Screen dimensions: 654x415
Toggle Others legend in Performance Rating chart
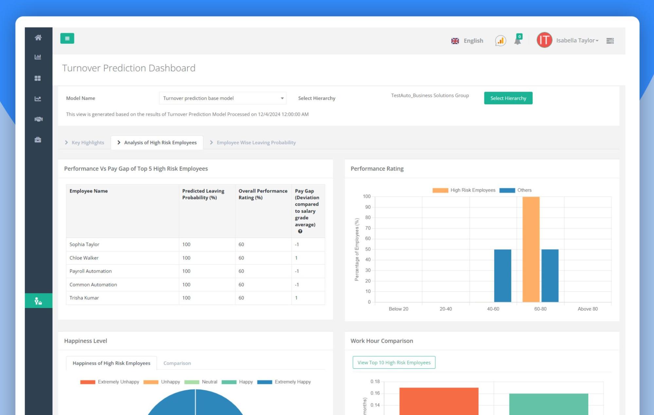(x=523, y=190)
